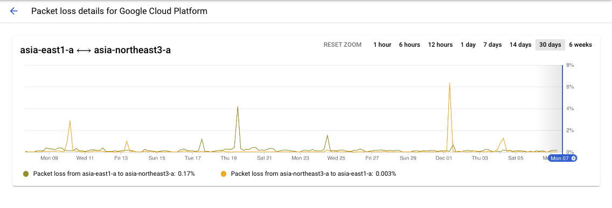Toggle the asia-northeast3-a to asia-east1-a series legend

point(314,174)
